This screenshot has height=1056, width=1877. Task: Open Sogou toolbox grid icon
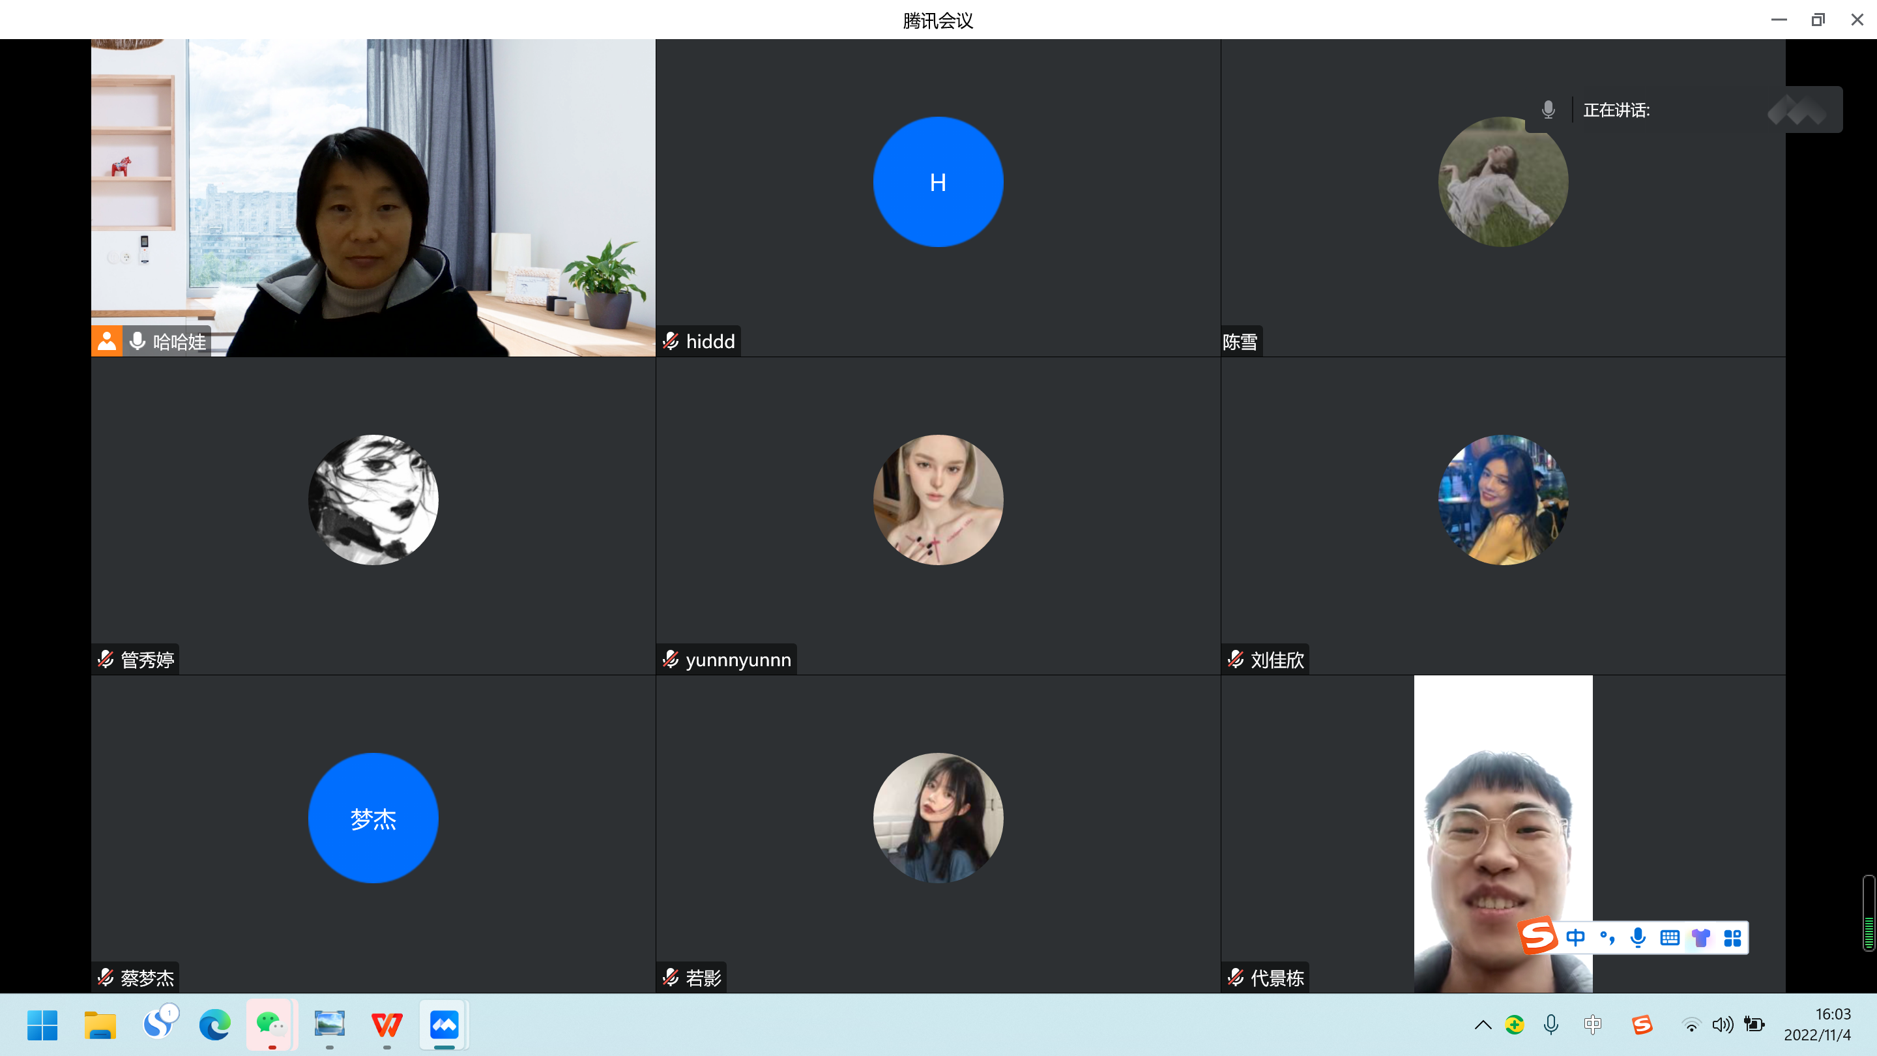tap(1733, 938)
